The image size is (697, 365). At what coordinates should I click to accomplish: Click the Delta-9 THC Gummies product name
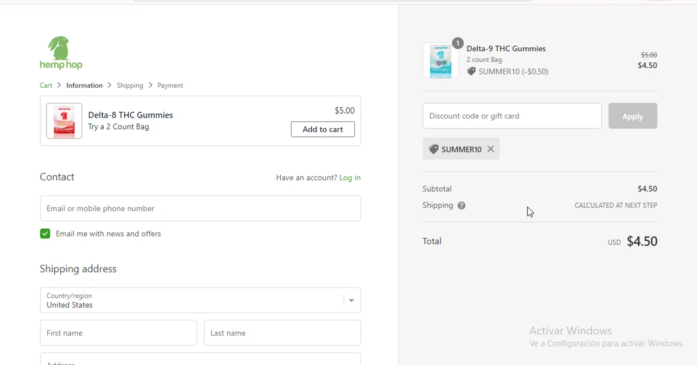pyautogui.click(x=506, y=48)
